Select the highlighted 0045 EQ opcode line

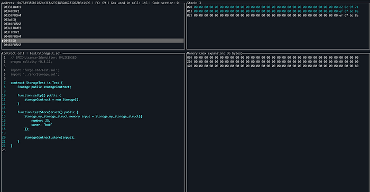[x=92, y=41]
